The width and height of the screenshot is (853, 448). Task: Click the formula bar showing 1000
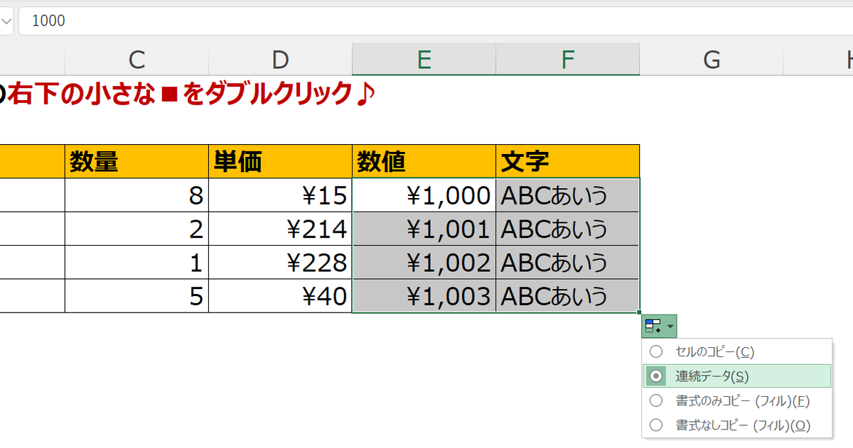coord(426,21)
